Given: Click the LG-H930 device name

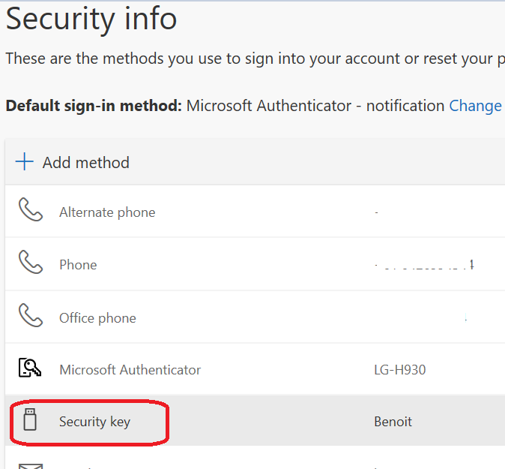Looking at the screenshot, I should pos(400,370).
